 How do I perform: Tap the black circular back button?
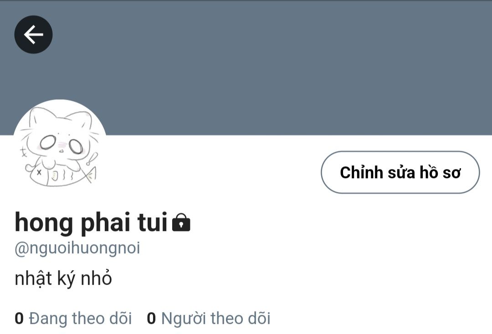(34, 35)
